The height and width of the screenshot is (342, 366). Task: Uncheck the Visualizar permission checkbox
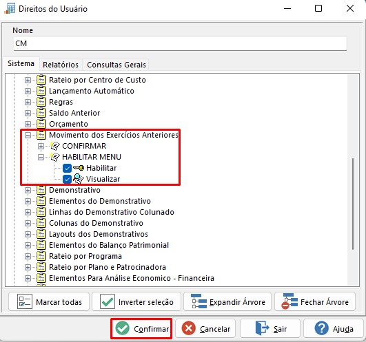[x=67, y=179]
